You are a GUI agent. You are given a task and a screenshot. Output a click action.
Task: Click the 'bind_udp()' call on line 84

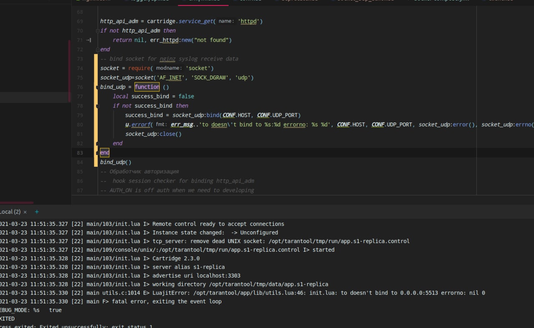[x=116, y=162]
